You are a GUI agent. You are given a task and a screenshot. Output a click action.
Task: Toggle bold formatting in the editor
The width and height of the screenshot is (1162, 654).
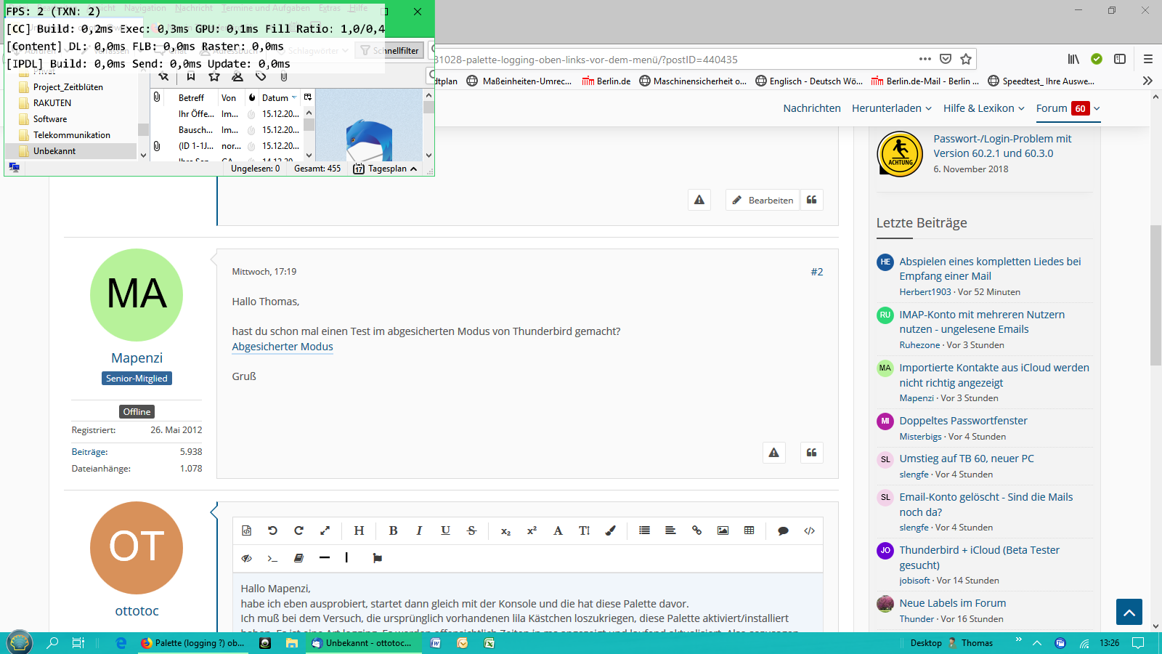pyautogui.click(x=393, y=530)
